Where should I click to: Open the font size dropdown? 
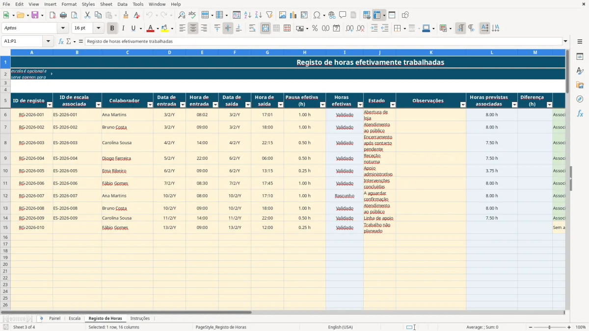coord(98,28)
